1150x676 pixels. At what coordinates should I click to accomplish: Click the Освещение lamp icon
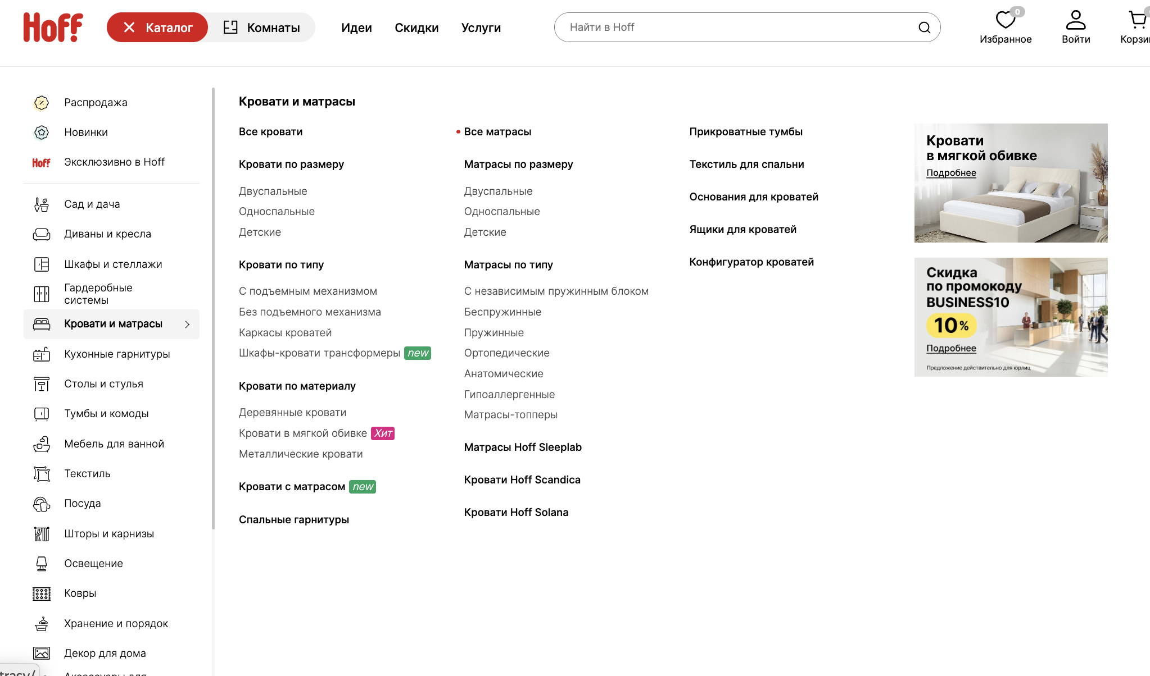click(x=42, y=564)
